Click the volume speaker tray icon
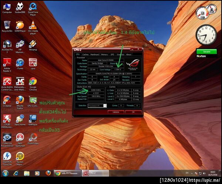222x184 pixels. [x=204, y=173]
